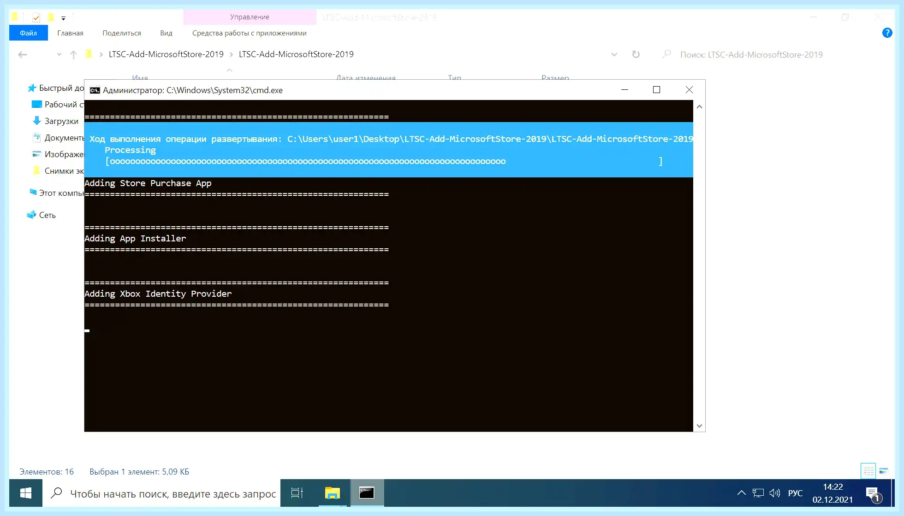Go up one folder level arrow
This screenshot has height=516, width=904.
click(73, 55)
